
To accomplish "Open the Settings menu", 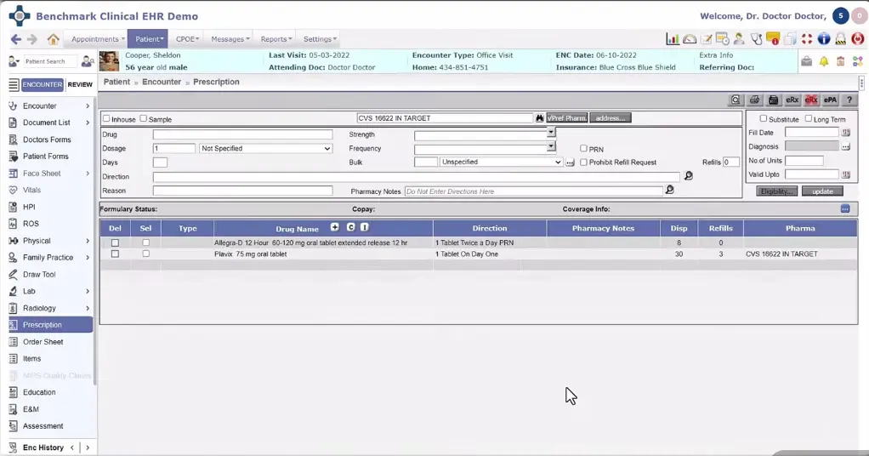I will pyautogui.click(x=319, y=39).
